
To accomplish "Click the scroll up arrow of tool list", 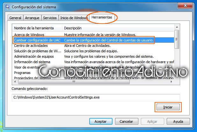I will (x=177, y=27).
